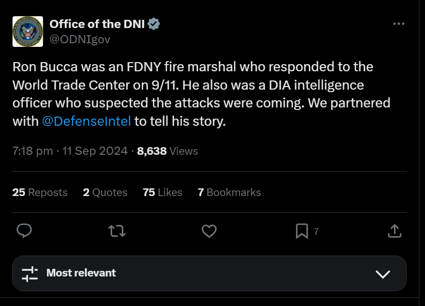Viewport: 425px width, 306px height.
Task: Open the Most relevant replies sort dropdown
Action: [x=209, y=273]
